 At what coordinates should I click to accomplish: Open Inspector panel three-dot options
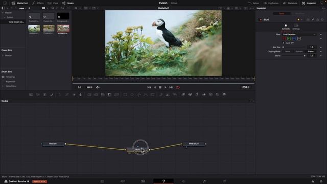point(323,8)
